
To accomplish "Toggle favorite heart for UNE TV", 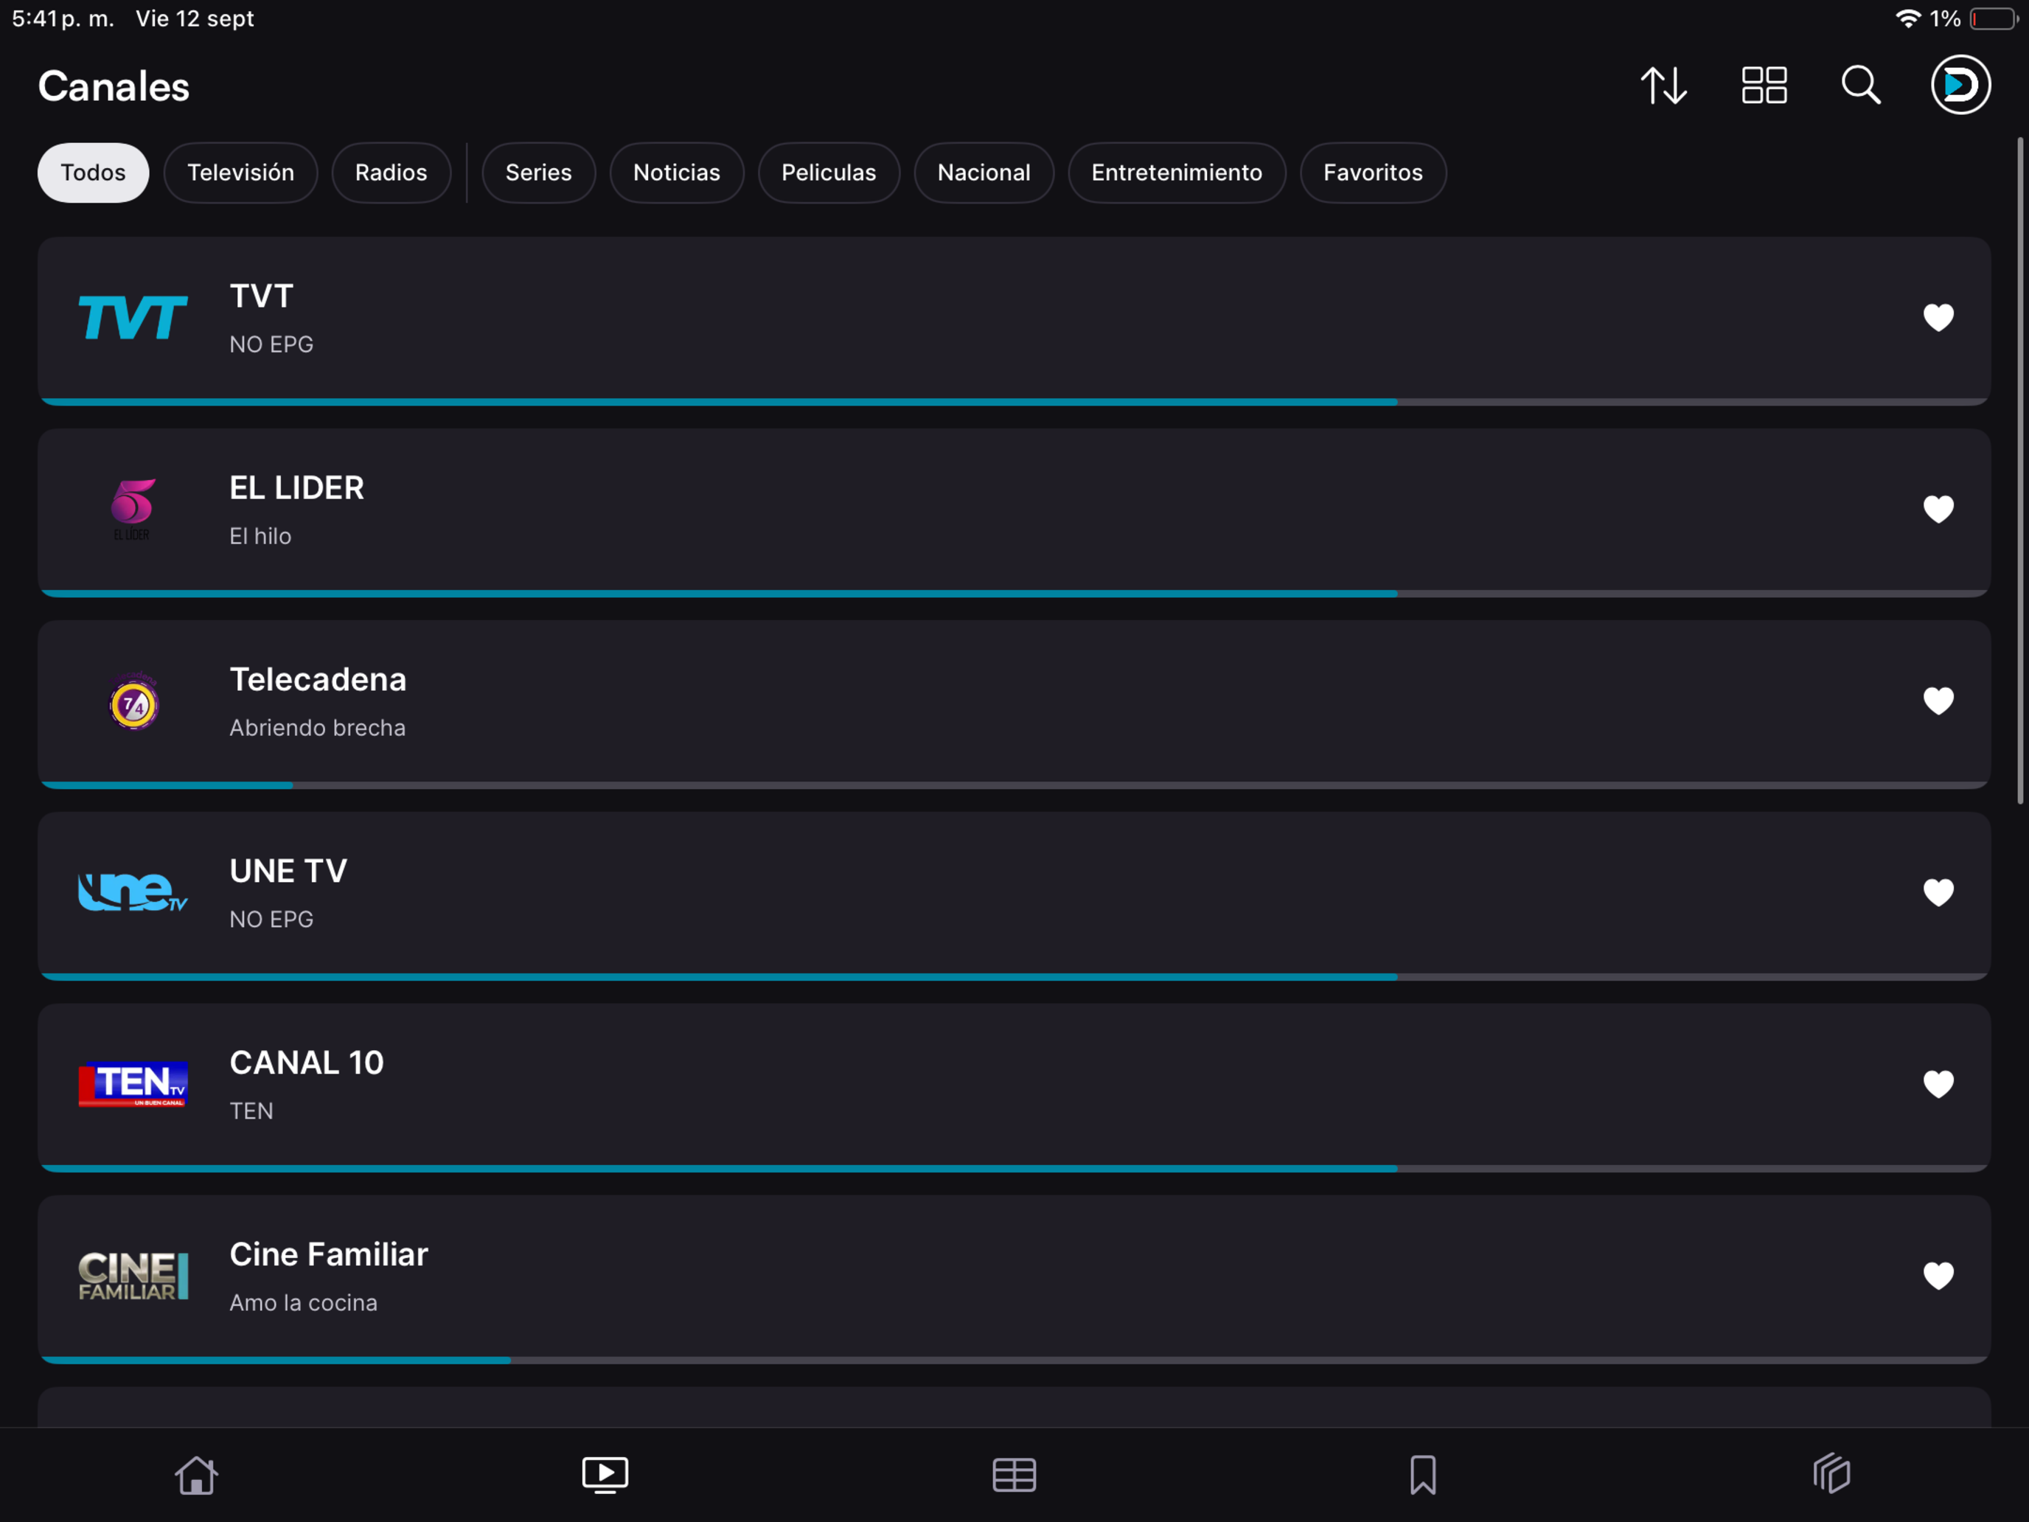I will pyautogui.click(x=1938, y=893).
